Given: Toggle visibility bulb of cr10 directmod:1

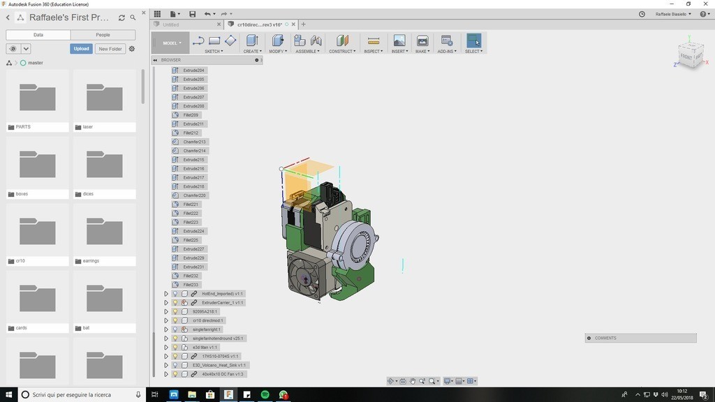Looking at the screenshot, I should click(x=175, y=320).
